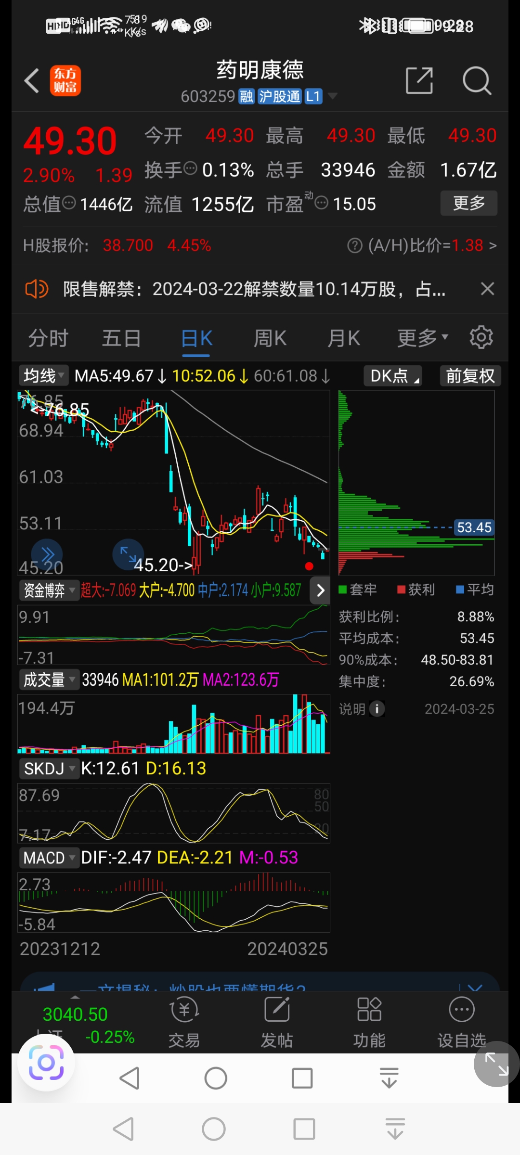Image resolution: width=520 pixels, height=1155 pixels.
Task: Expand the 资金博弈 arrow button
Action: [x=320, y=590]
